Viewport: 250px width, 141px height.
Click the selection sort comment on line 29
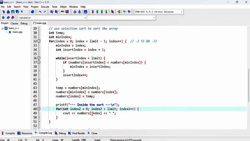click(83, 29)
